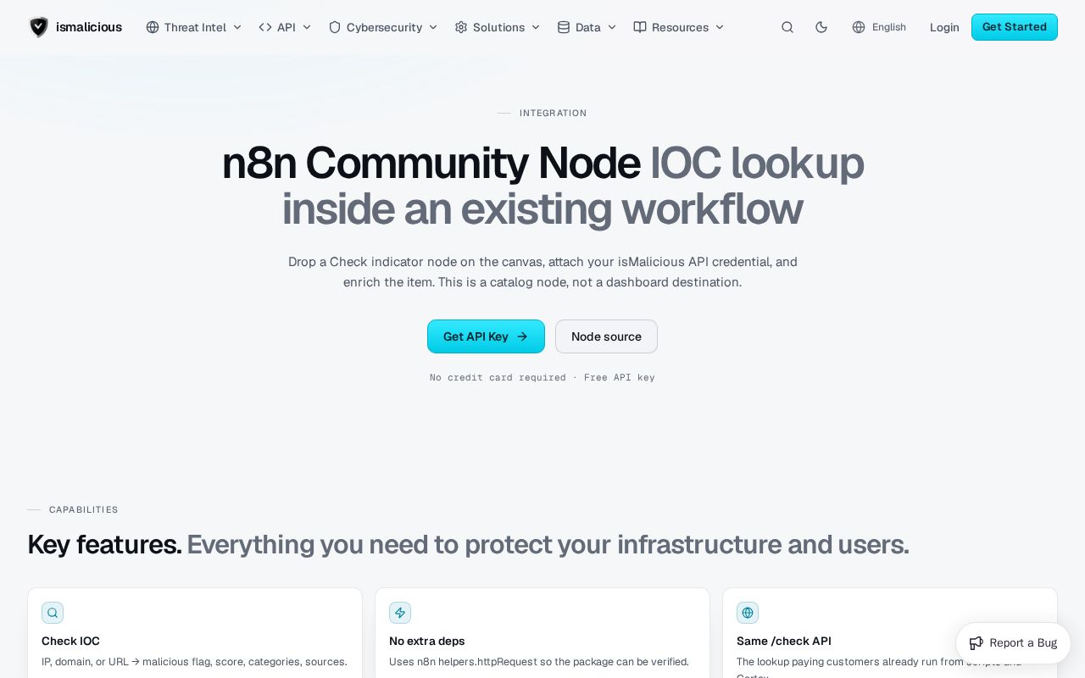Expand the Solutions chevron
This screenshot has width=1085, height=678.
click(x=536, y=27)
